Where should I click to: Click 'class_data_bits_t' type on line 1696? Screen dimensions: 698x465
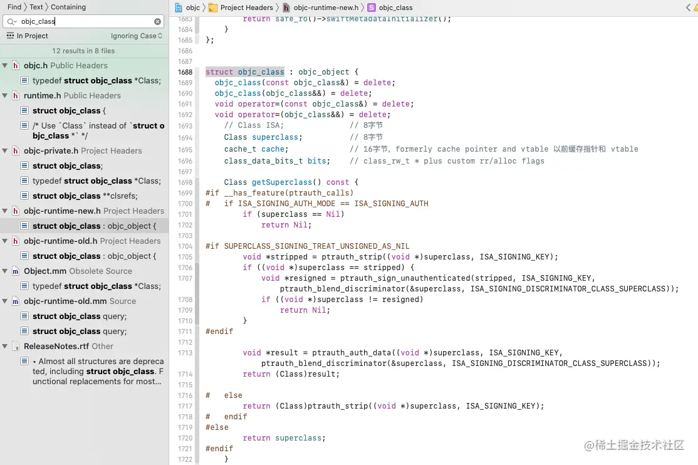click(x=264, y=161)
